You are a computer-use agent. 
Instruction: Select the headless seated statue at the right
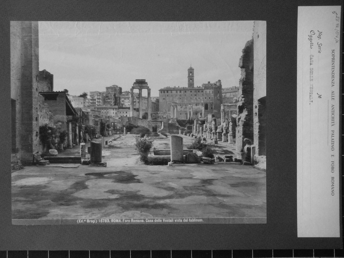(247, 151)
